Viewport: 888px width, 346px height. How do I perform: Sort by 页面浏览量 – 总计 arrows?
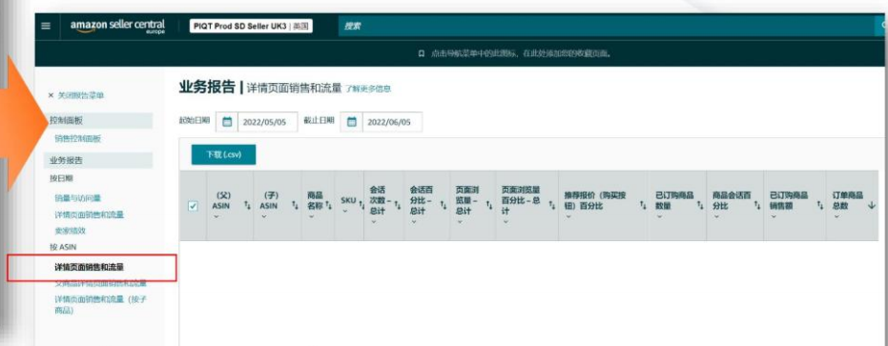tap(489, 206)
